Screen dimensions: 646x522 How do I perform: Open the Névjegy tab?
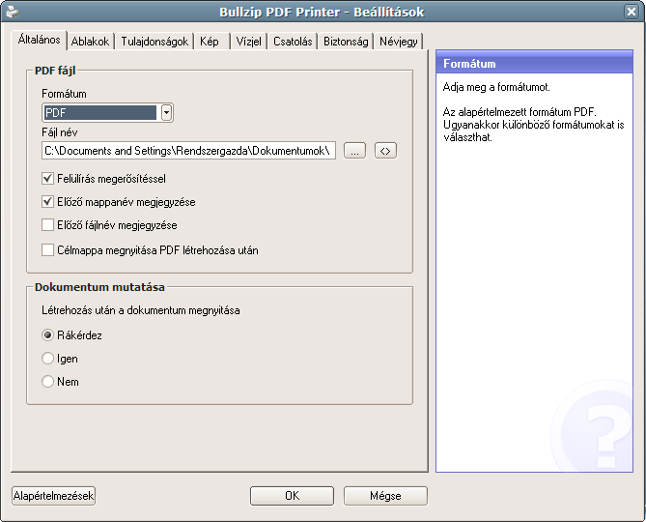point(399,42)
